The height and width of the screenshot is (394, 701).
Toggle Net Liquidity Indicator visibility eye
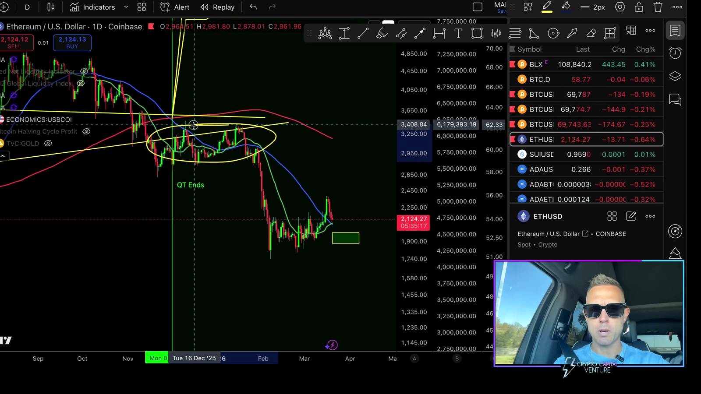tap(84, 71)
